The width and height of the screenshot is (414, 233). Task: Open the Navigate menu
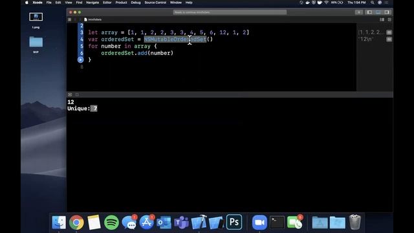[x=93, y=3]
